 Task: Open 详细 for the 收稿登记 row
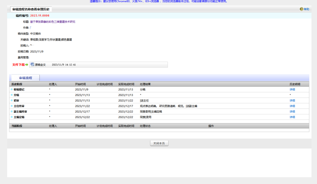pyautogui.click(x=292, y=89)
